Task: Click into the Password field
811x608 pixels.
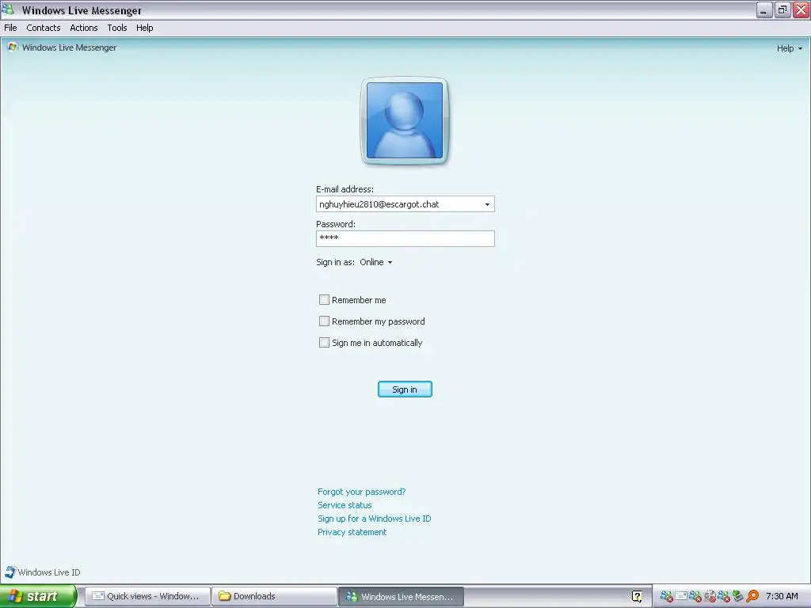Action: pyautogui.click(x=405, y=238)
